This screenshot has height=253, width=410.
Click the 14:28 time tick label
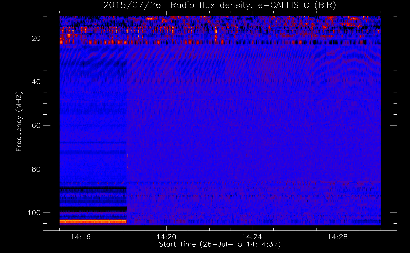click(338, 237)
